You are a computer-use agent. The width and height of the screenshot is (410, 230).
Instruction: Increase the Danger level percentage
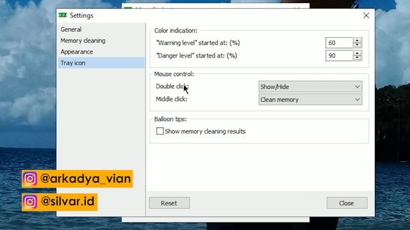coord(357,53)
